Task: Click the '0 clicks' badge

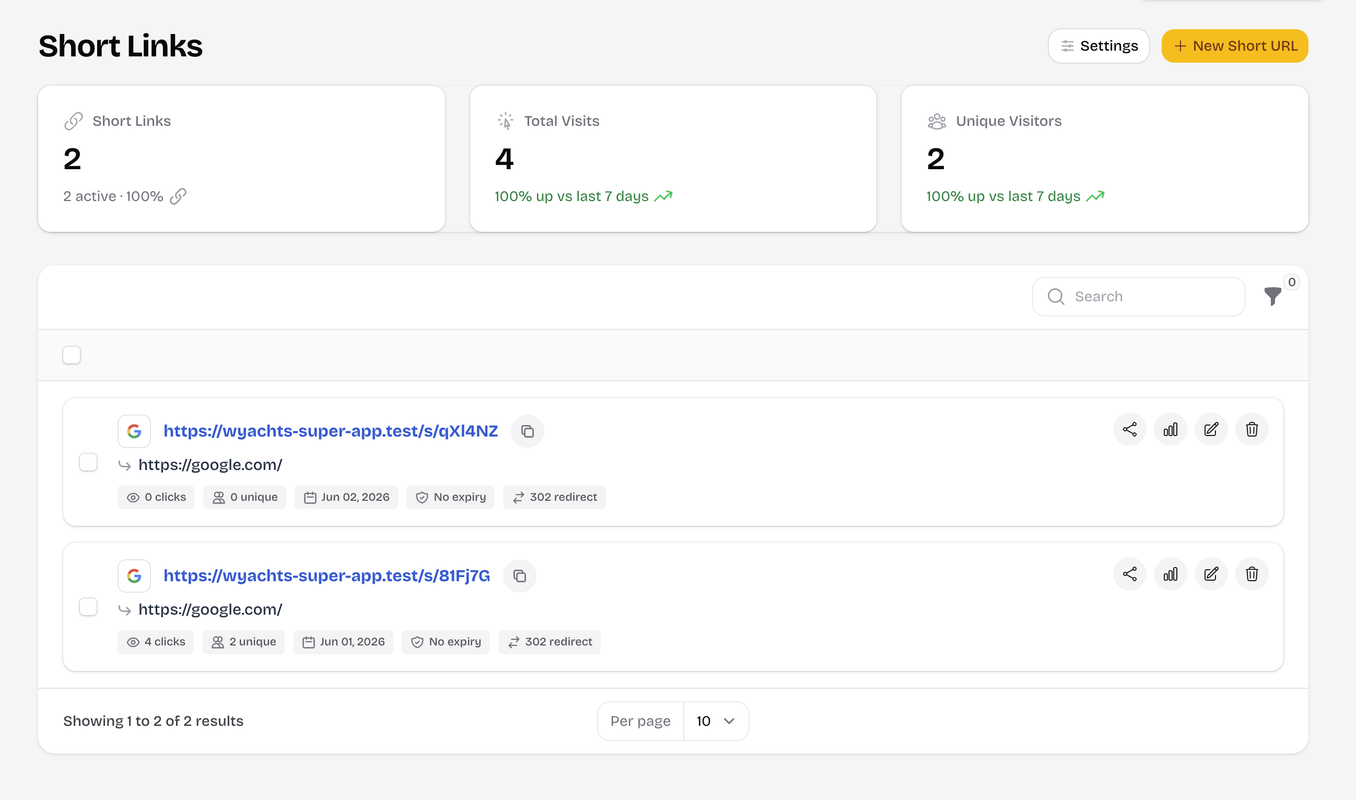Action: click(156, 497)
